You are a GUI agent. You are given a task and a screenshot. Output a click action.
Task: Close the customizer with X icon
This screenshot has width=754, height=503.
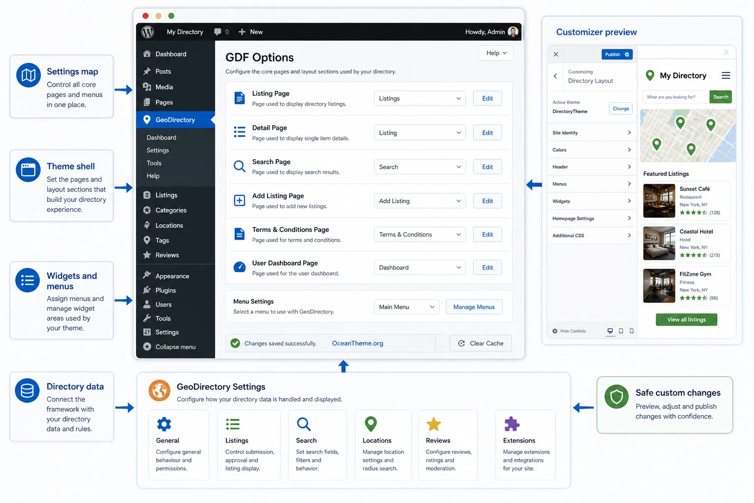click(x=556, y=55)
